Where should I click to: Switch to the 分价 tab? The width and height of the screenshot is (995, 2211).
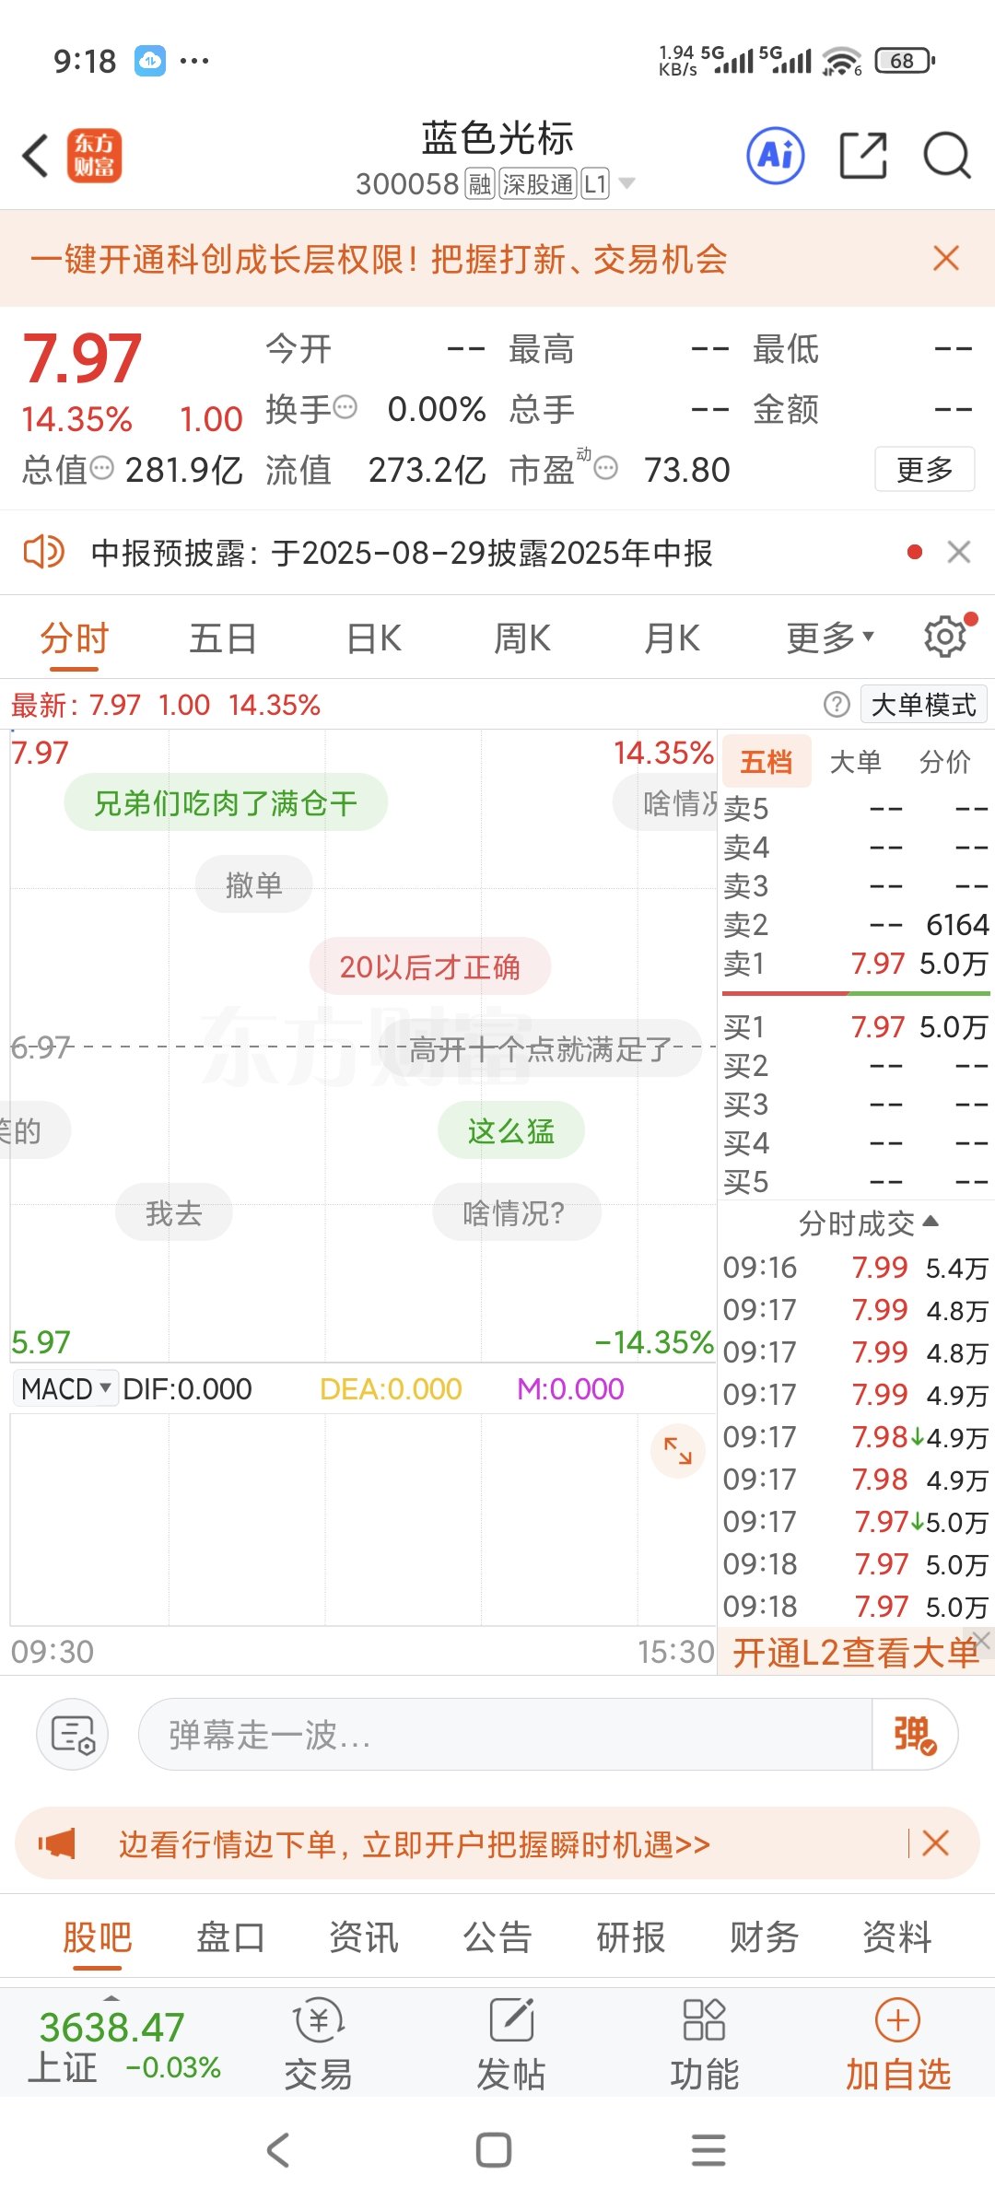click(945, 762)
